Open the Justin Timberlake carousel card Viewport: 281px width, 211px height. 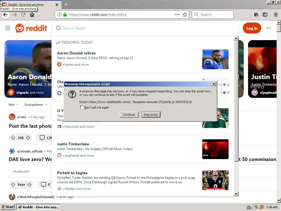(262, 69)
